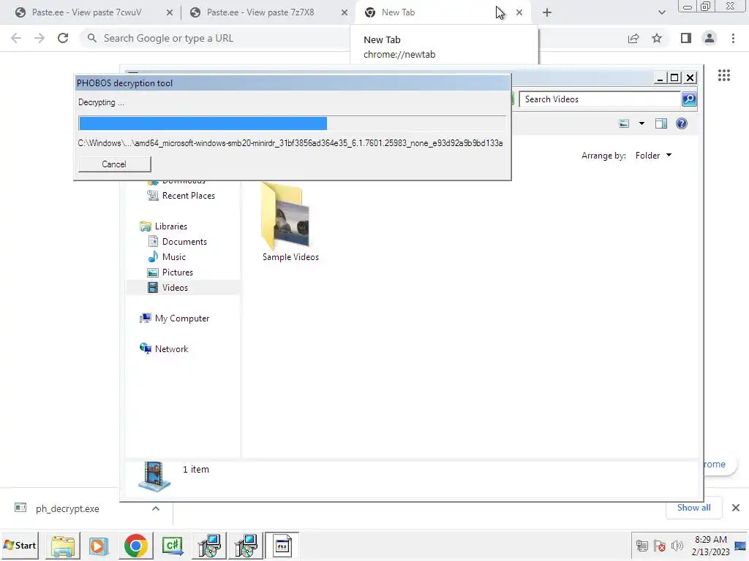
Task: Open the view options dropdown arrow
Action: tap(641, 124)
